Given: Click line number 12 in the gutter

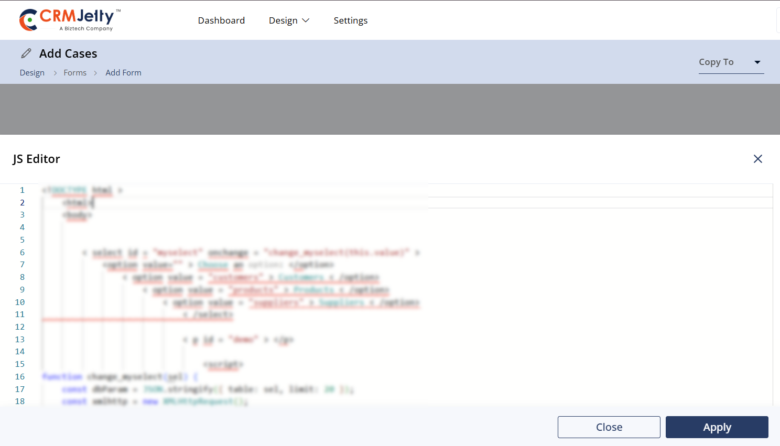Looking at the screenshot, I should [x=20, y=327].
